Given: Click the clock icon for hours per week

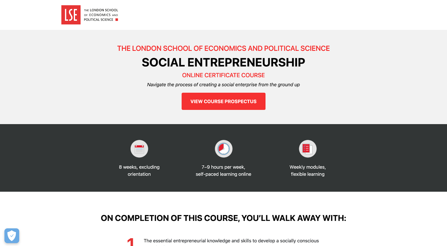Looking at the screenshot, I should [223, 149].
